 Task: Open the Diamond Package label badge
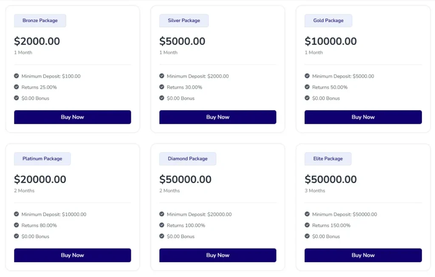coord(187,159)
